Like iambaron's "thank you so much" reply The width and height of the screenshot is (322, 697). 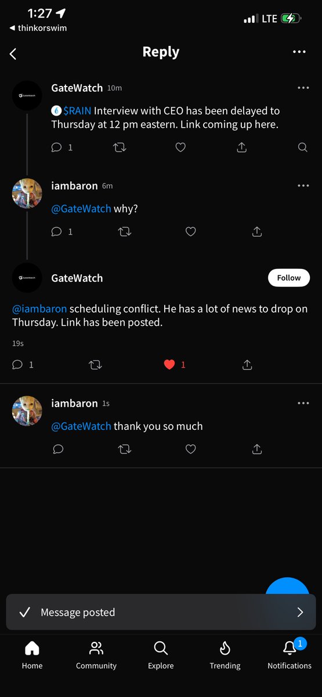pos(190,449)
